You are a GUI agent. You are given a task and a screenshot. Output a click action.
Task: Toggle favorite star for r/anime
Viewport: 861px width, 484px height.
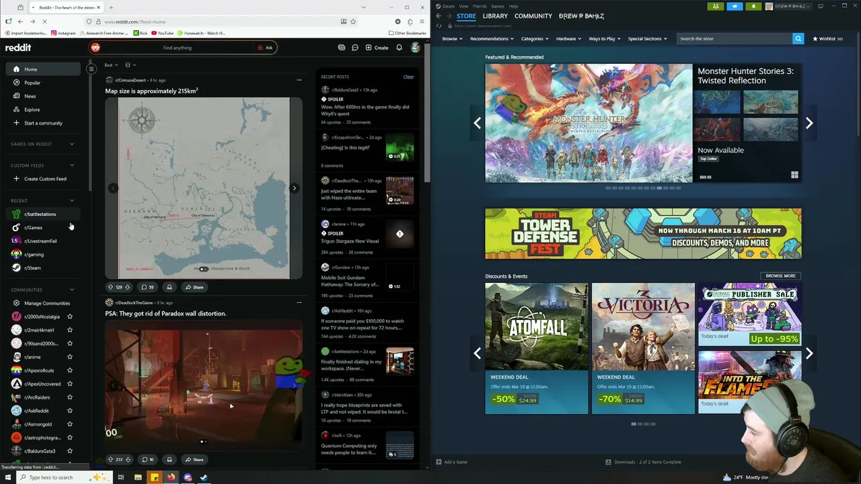[x=69, y=357]
